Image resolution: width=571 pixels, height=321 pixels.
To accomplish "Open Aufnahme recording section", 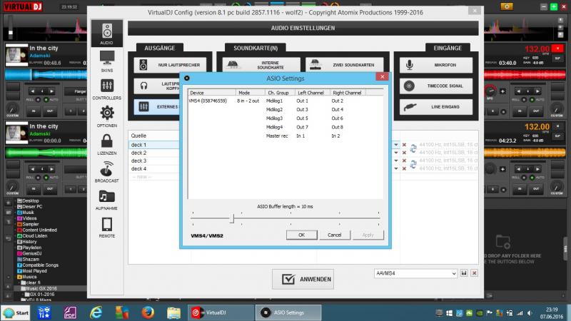I will click(x=106, y=200).
